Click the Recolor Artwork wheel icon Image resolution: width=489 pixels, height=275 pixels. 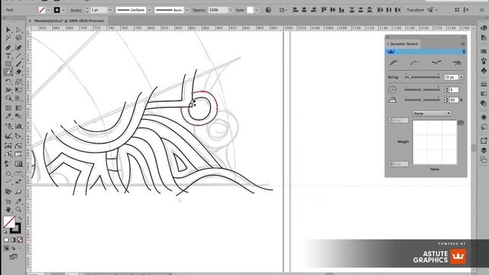click(268, 10)
